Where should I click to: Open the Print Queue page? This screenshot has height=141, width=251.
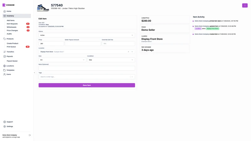pos(11,47)
